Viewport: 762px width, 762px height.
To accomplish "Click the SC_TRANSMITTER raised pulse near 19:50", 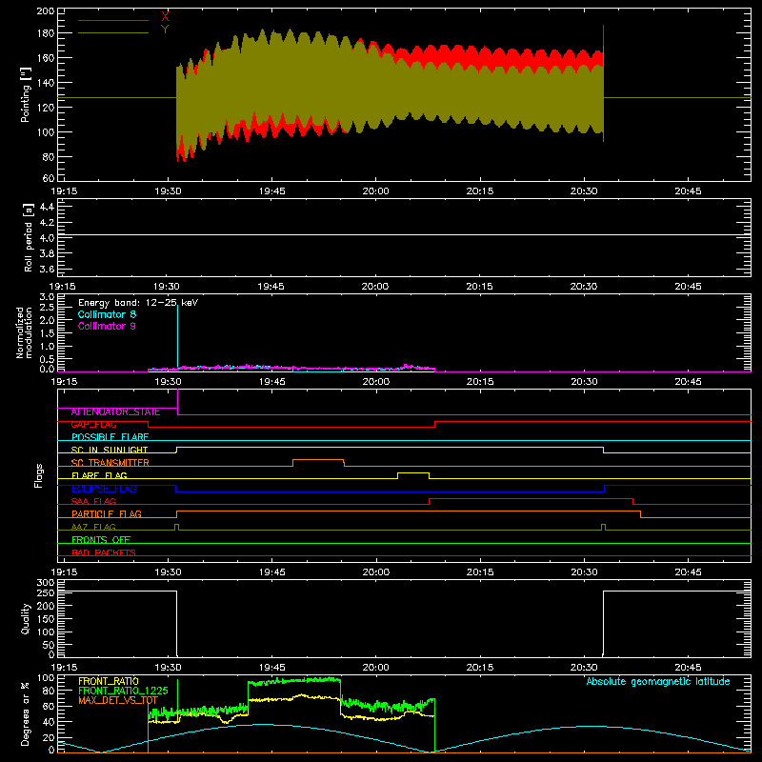I will pyautogui.click(x=318, y=460).
